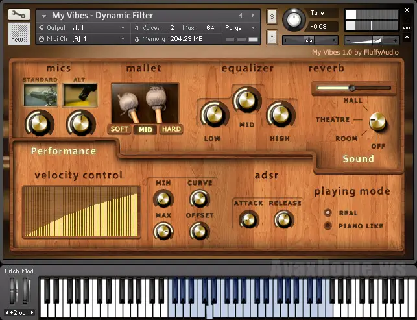Click the velocity control curve display
The height and width of the screenshot is (320, 417).
81,212
